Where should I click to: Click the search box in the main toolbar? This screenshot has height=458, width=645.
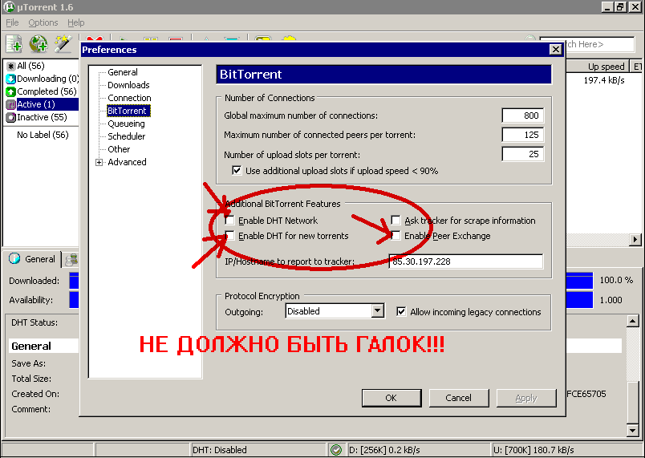(x=600, y=44)
